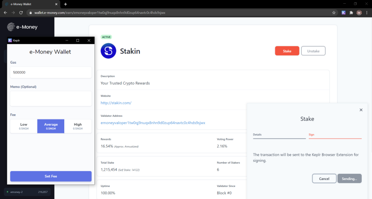Open a new browser tab

click(x=66, y=4)
